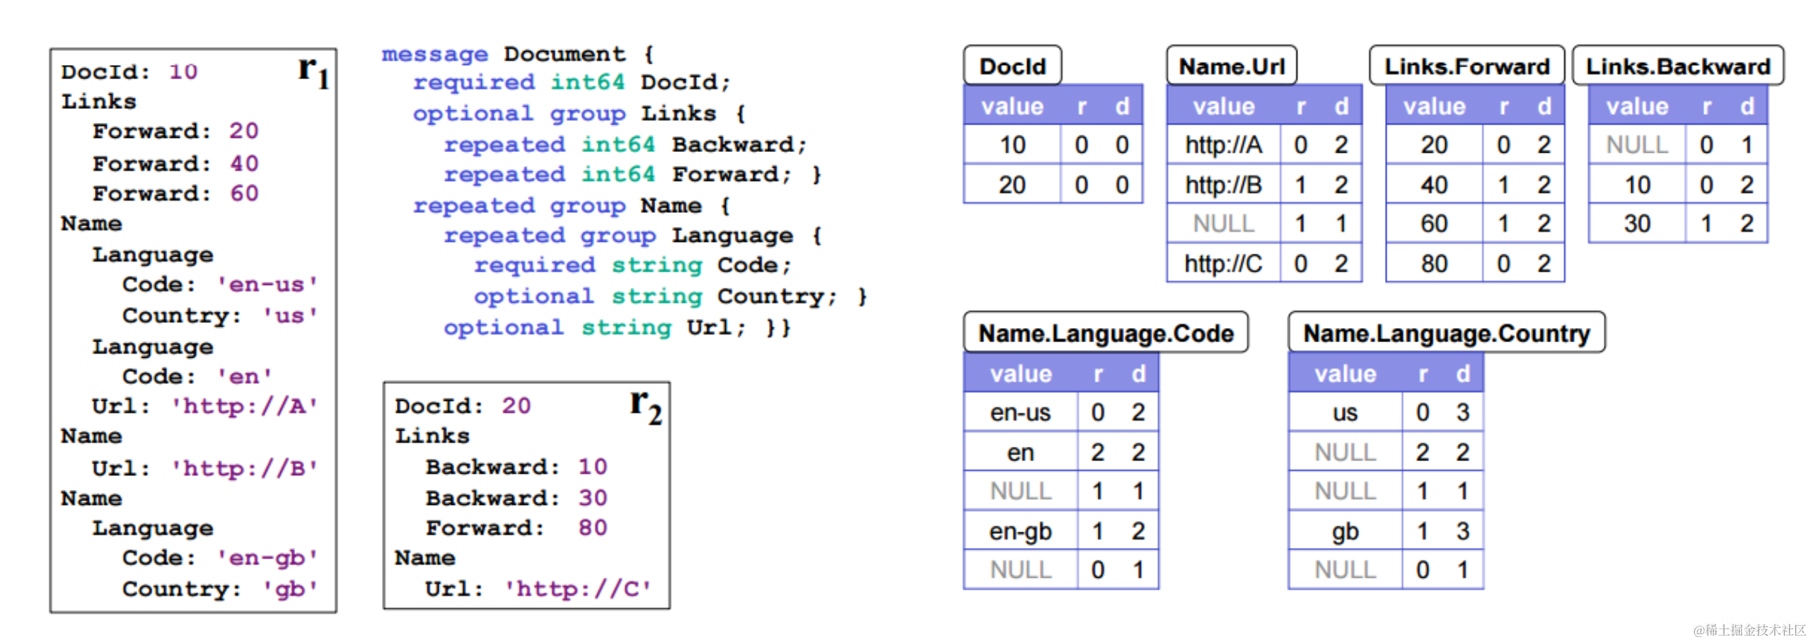1811x642 pixels.
Task: Select the "http://A" cell in Name.Url table
Action: 1224,145
